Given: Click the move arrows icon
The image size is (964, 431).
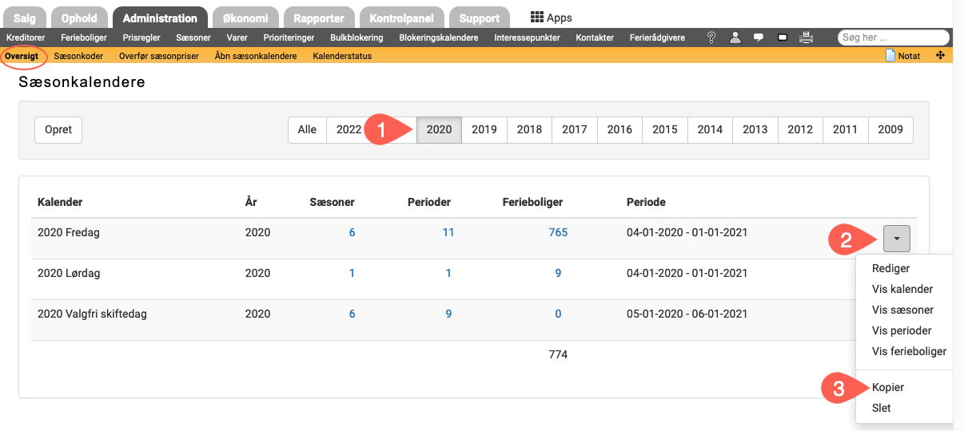Looking at the screenshot, I should (x=940, y=56).
